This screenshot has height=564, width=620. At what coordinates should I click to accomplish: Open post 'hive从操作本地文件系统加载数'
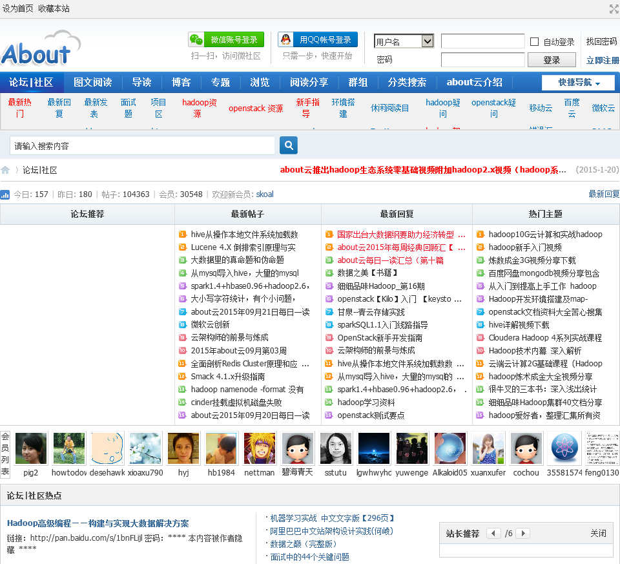(x=244, y=235)
